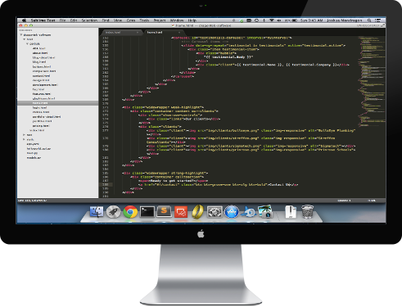Open the Apple menu

[24, 20]
